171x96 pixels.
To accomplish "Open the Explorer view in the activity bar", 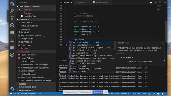I will click(x=12, y=4).
